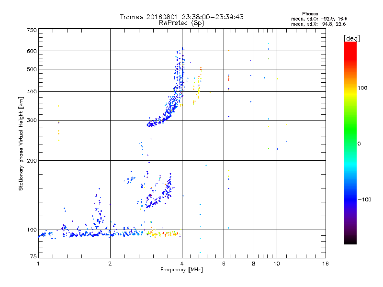Click the y-axis tick label '300'
Viewport: 383px width, 287px height.
(32, 120)
